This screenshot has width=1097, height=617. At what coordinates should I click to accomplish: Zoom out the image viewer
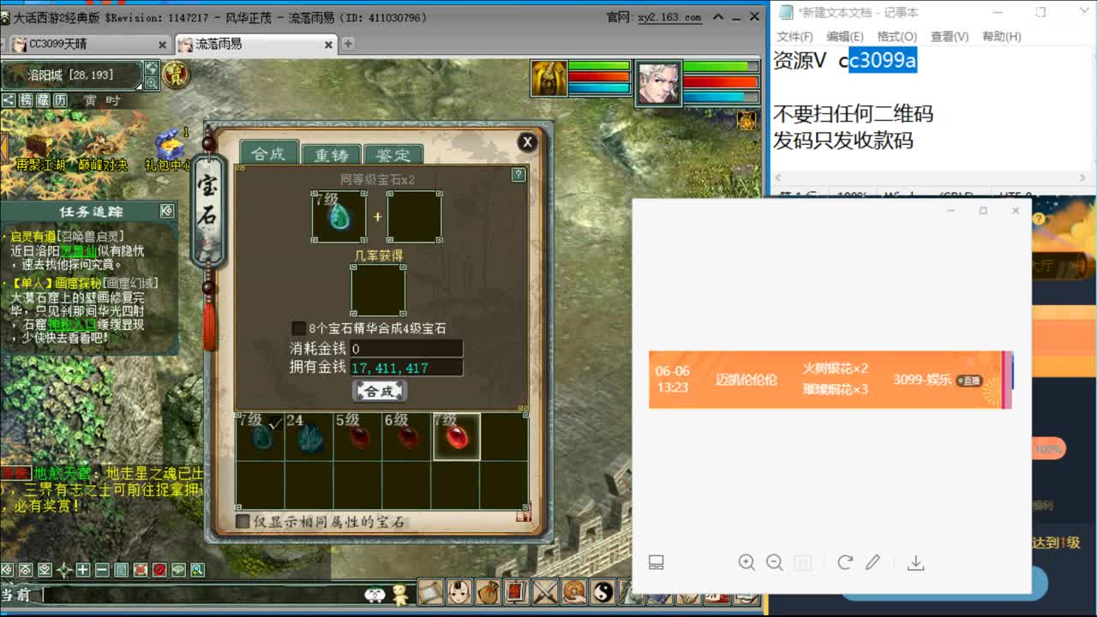coord(774,562)
